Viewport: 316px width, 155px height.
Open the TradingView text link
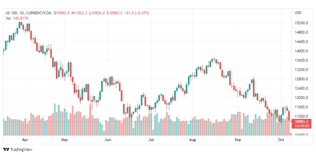(21, 150)
